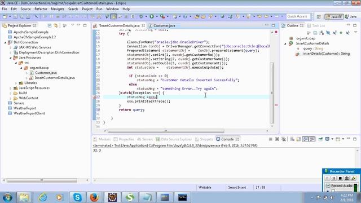Click the Run Last Tool icon
This screenshot has height=203, width=361.
coord(162,16)
